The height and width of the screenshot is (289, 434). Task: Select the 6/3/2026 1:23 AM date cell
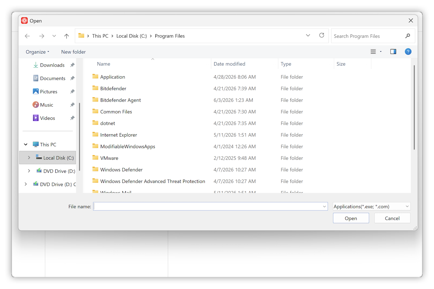(233, 100)
